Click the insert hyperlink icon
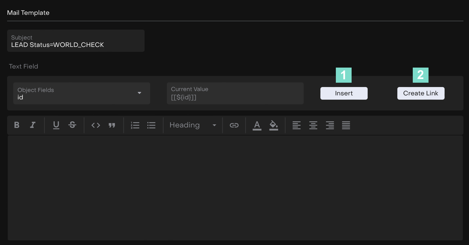Screen dimensions: 469x245 pos(234,125)
